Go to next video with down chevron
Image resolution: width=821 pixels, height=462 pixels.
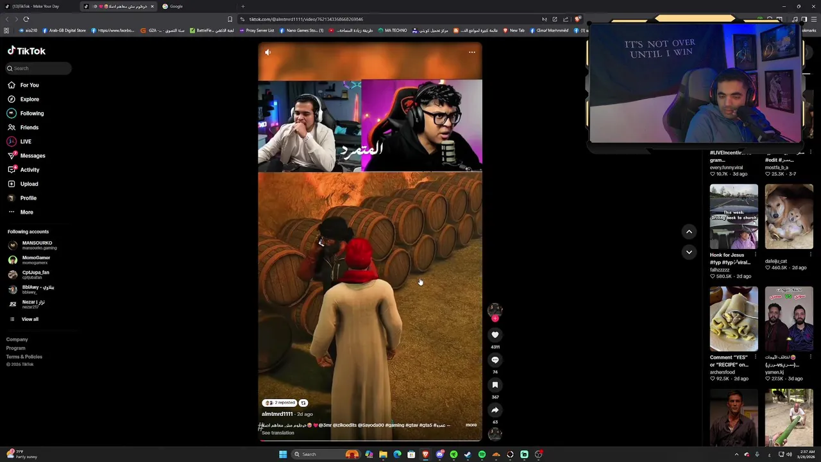click(x=689, y=252)
